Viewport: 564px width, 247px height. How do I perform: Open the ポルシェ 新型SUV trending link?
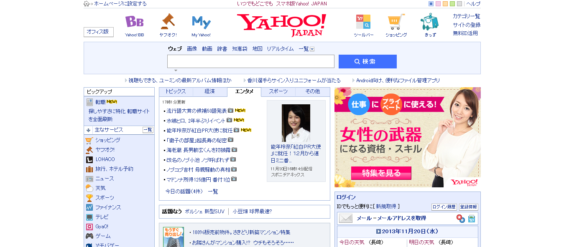pyautogui.click(x=204, y=212)
